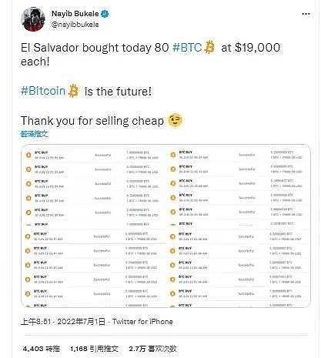The width and height of the screenshot is (321, 358).
Task: Click the first BTC BUY coin icon in the left column
Action: 28,155
